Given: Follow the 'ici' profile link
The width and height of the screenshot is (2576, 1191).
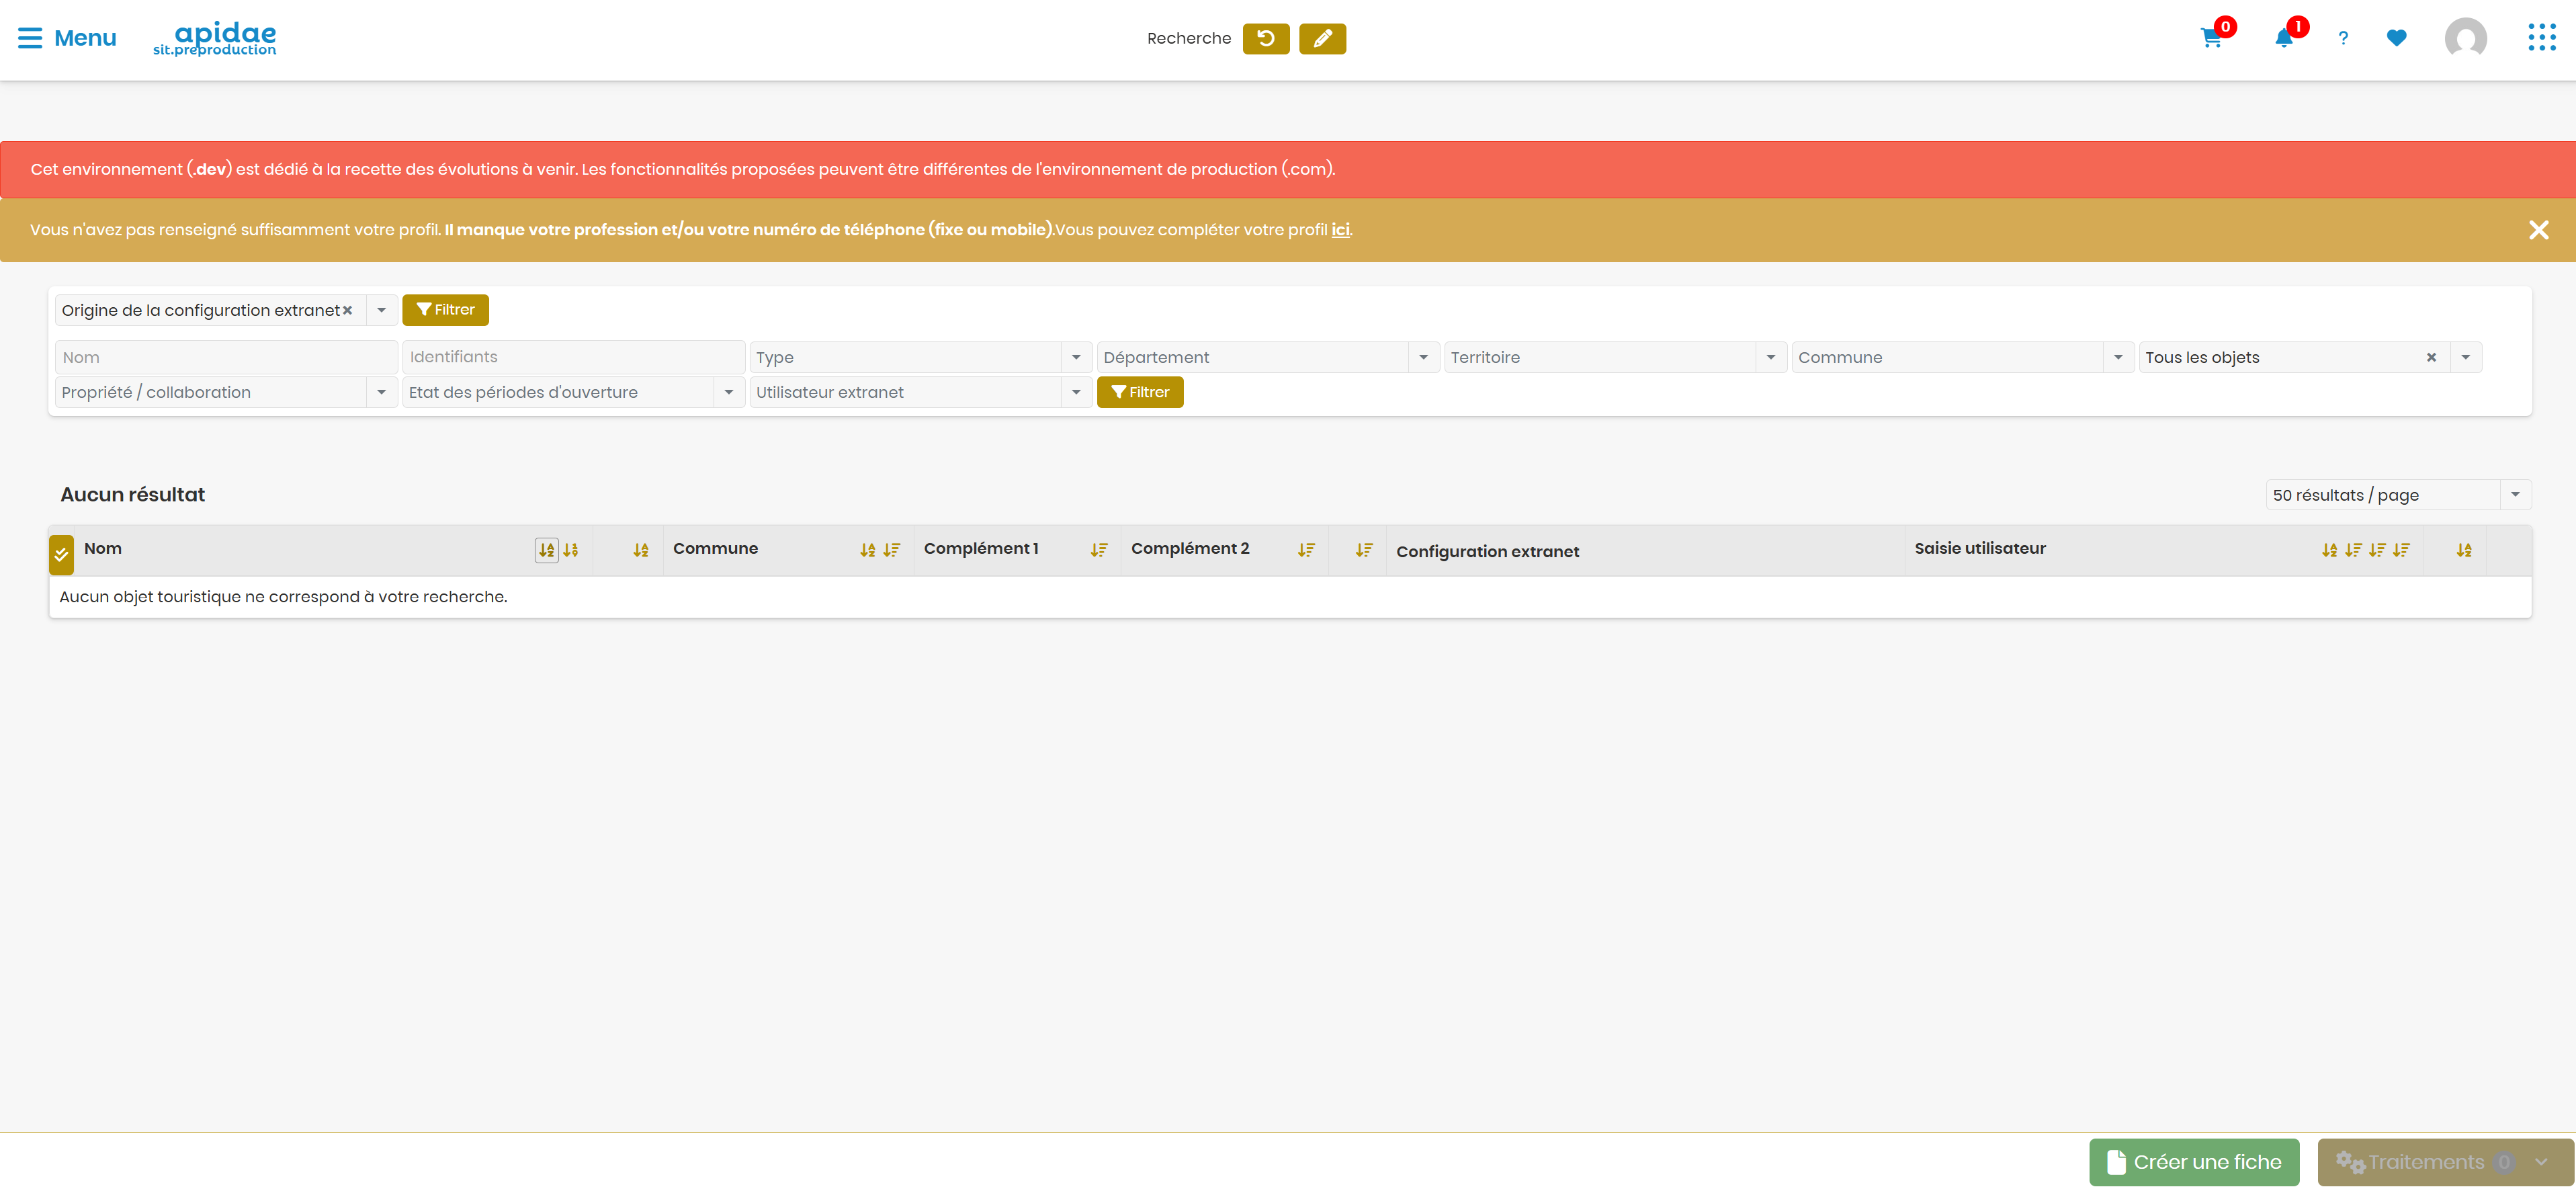Looking at the screenshot, I should point(1340,230).
